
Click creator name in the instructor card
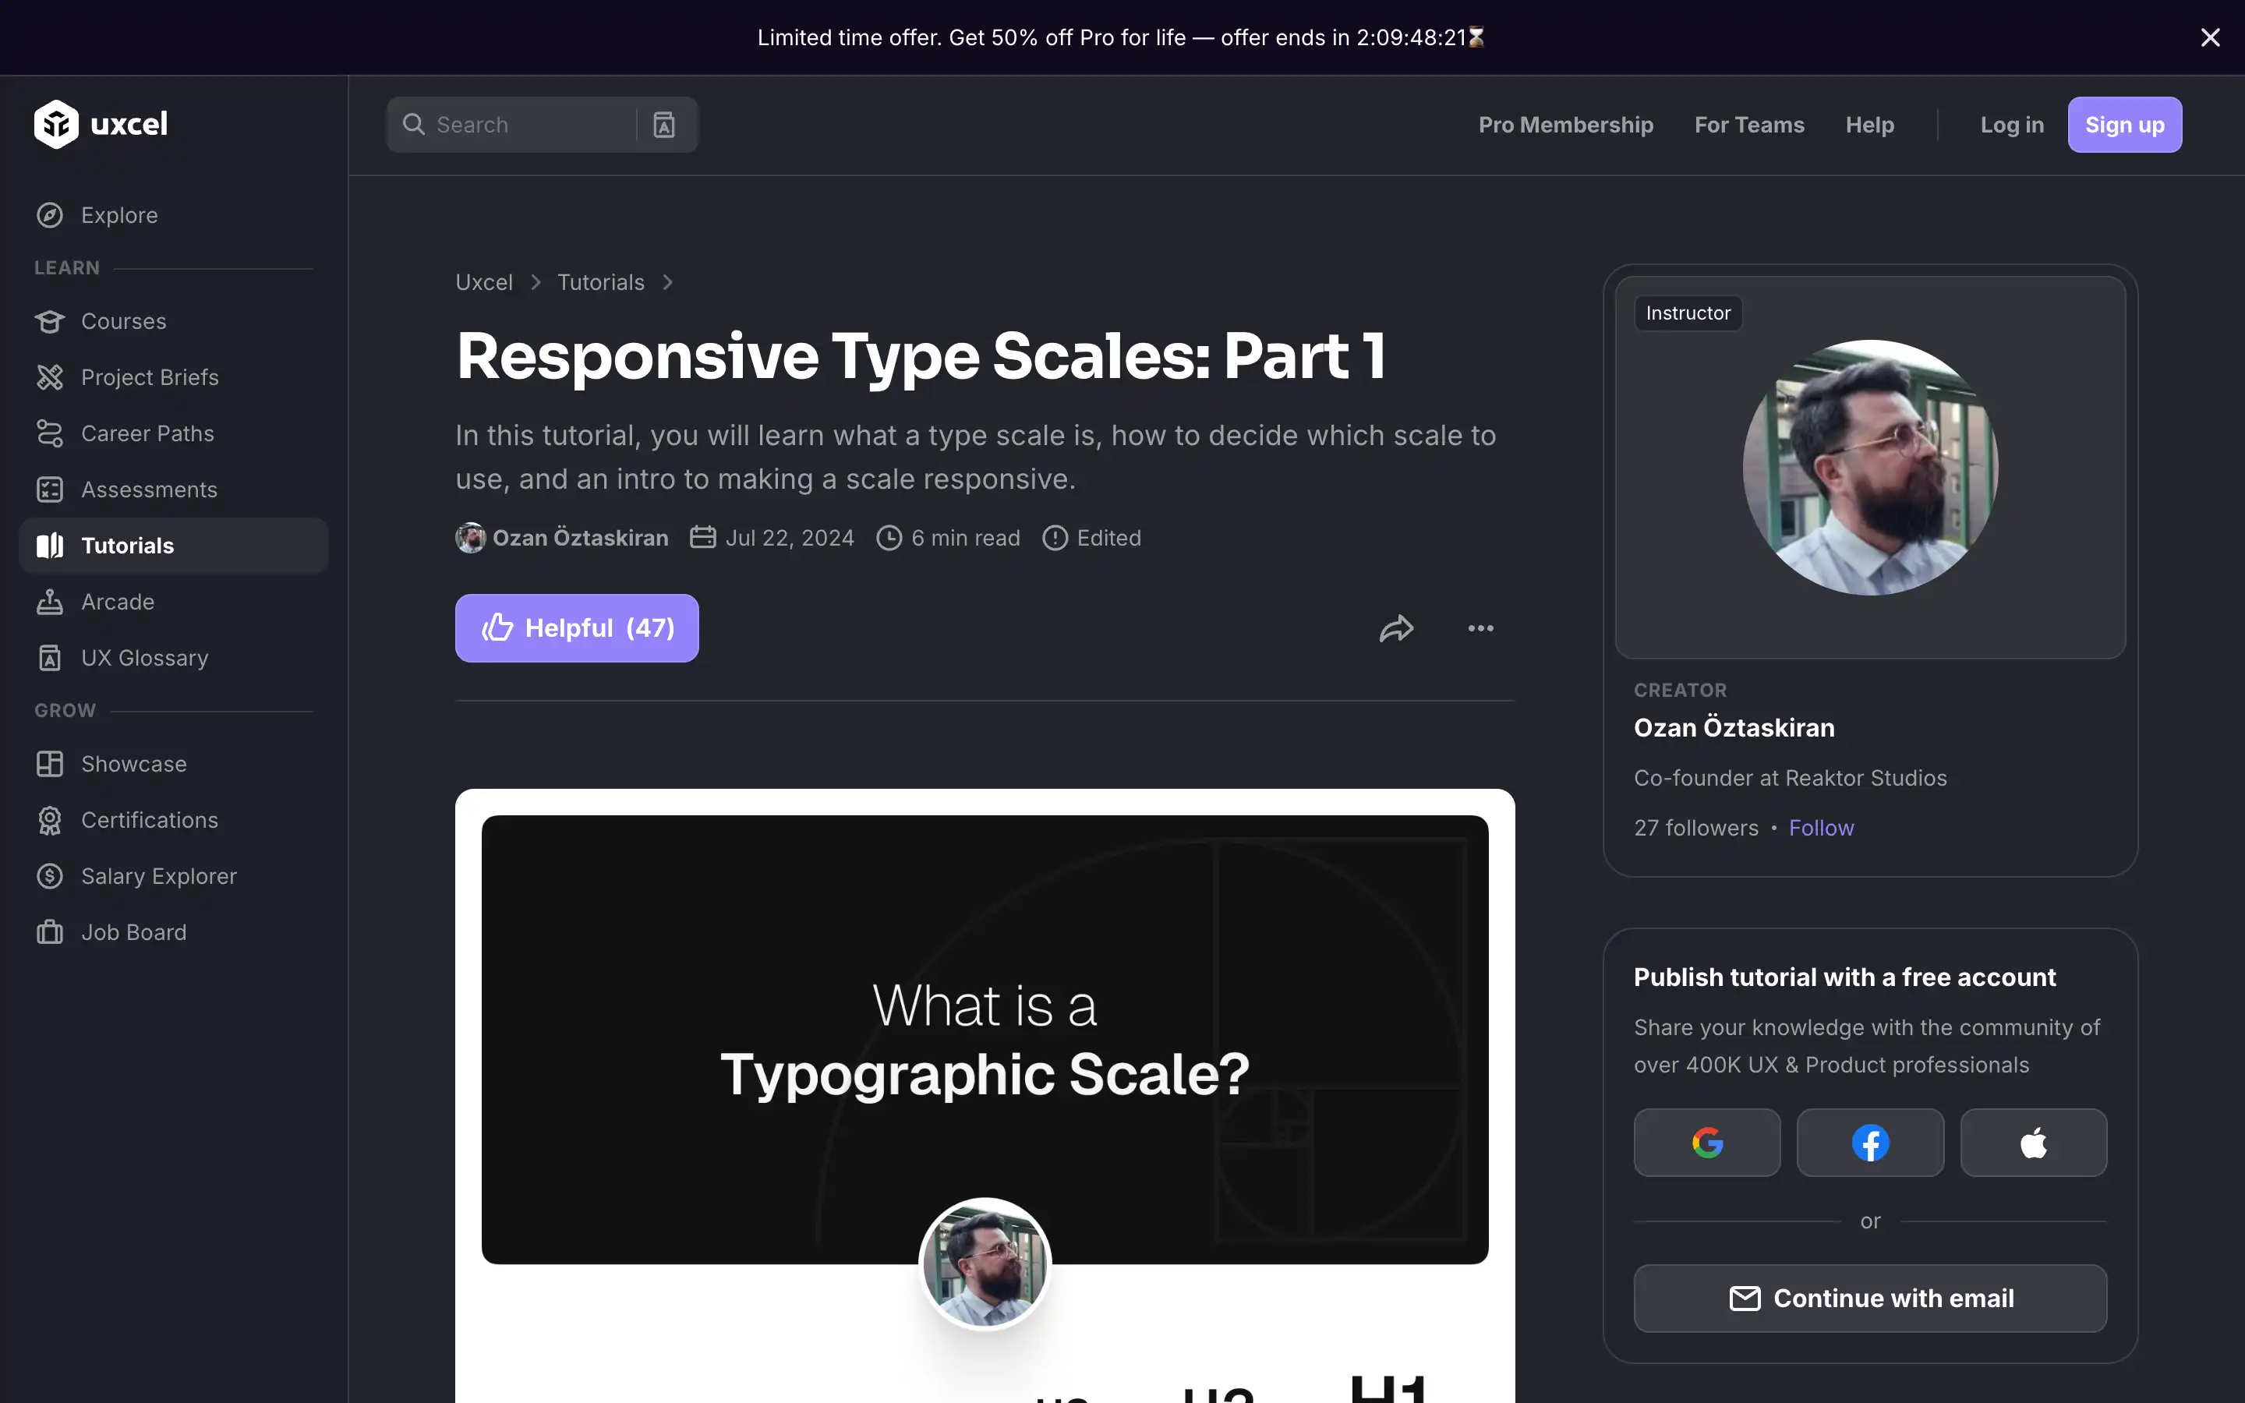(x=1734, y=727)
